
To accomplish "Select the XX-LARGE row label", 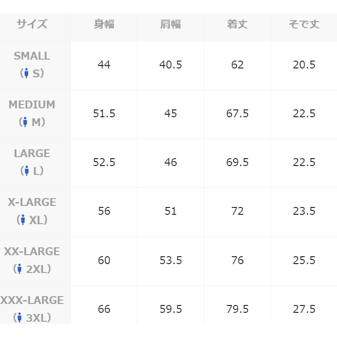I will coord(32,251).
